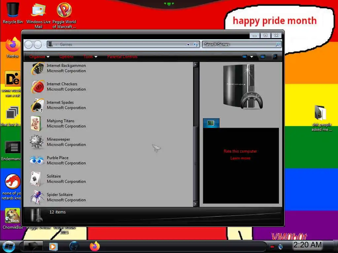The width and height of the screenshot is (338, 253).
Task: Click Firefox icon in the taskbar
Action: click(95, 246)
